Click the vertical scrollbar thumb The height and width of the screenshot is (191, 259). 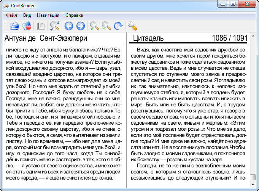click(253, 177)
